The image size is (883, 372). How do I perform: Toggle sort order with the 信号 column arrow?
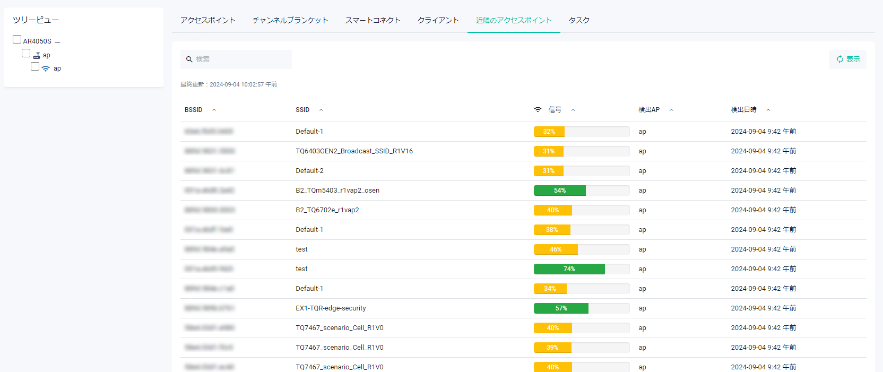pos(573,110)
